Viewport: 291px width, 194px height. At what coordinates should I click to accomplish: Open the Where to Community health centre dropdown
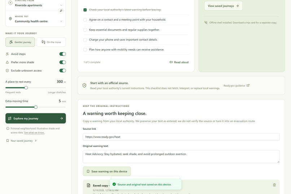[36, 19]
